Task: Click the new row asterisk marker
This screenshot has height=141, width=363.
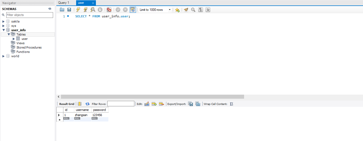Action: coord(59,120)
